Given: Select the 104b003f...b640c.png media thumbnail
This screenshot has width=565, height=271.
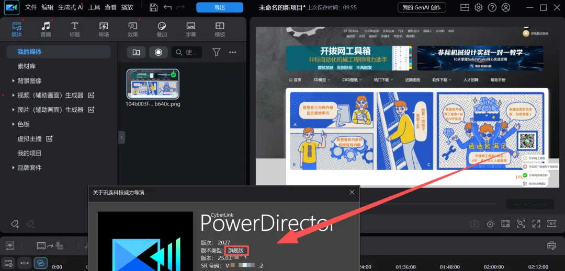Looking at the screenshot, I should tap(153, 84).
